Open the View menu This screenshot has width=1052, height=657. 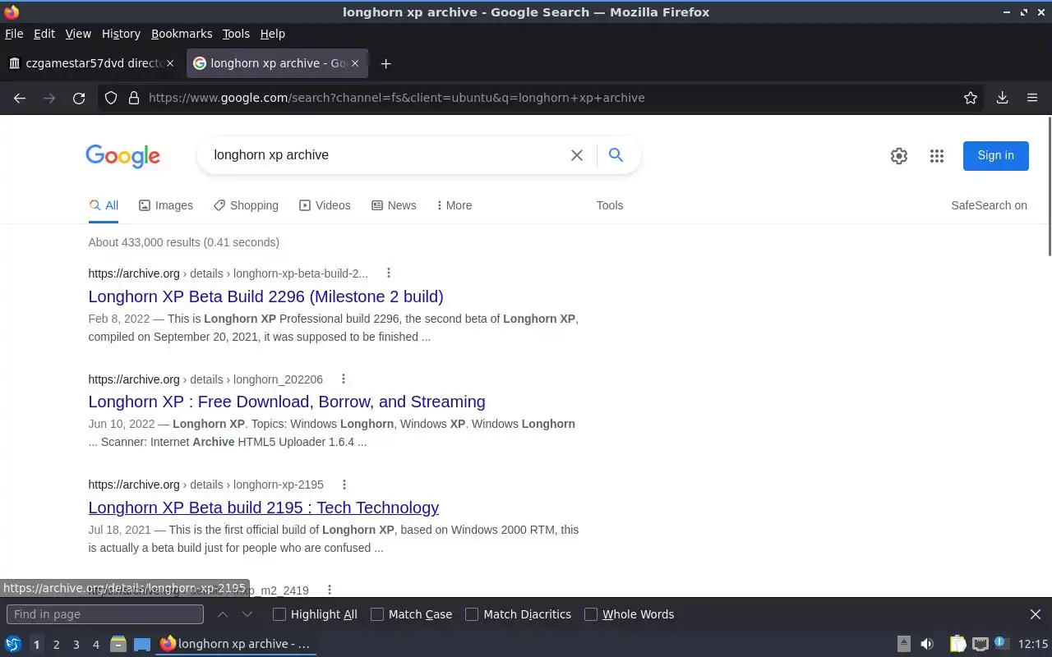click(x=78, y=34)
